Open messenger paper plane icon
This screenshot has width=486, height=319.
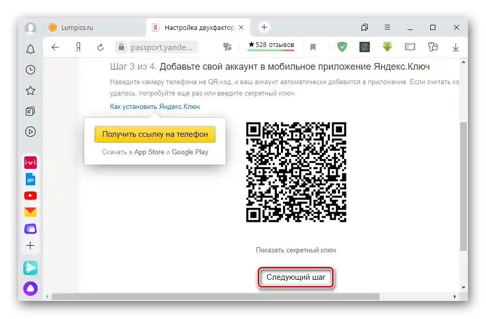(x=30, y=268)
